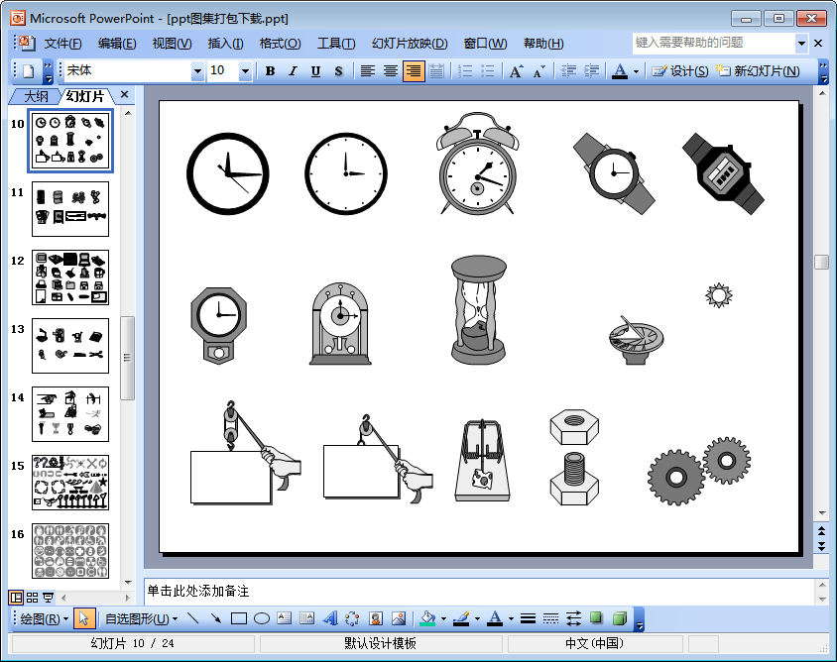This screenshot has height=662, width=837.
Task: Switch to the 幻灯片 slides tab
Action: click(x=85, y=96)
